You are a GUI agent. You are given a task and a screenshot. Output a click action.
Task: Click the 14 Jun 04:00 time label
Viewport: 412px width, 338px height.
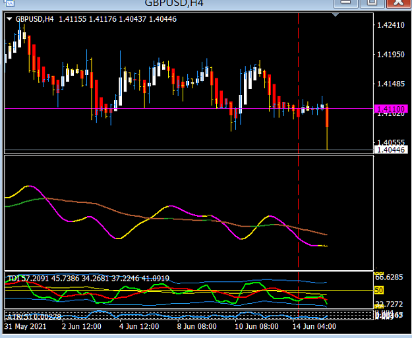314,326
